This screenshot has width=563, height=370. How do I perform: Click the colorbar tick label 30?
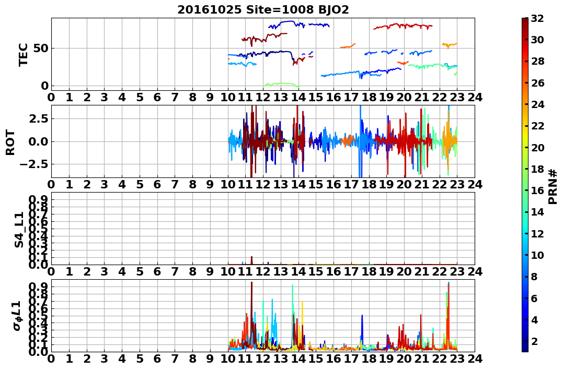click(x=537, y=40)
